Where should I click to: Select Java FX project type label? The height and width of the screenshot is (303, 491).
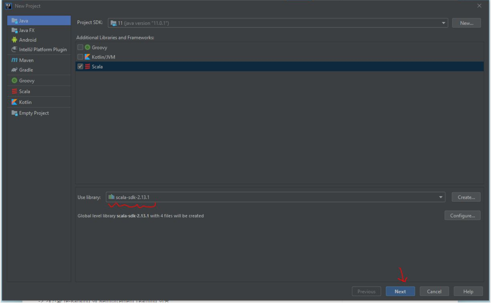click(x=27, y=30)
